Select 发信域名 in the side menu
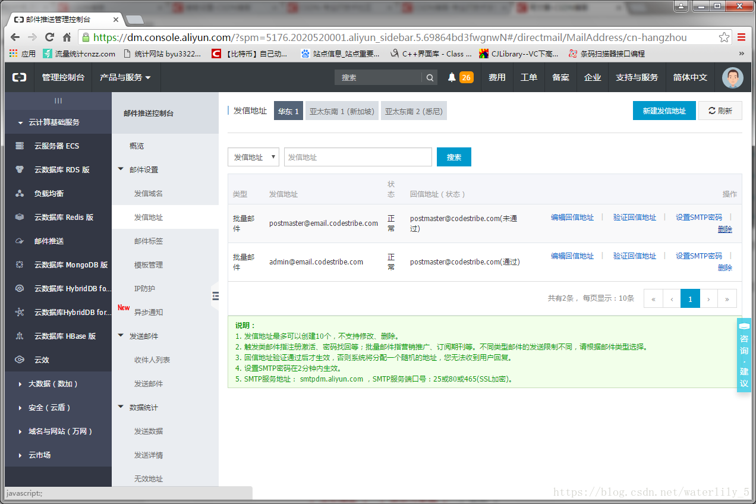 coord(149,193)
